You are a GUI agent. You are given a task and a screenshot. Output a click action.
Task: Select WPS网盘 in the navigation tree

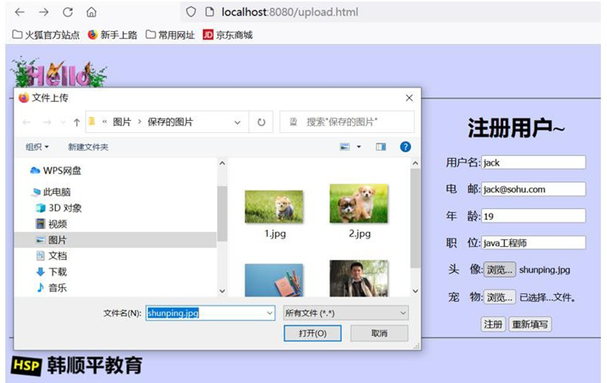tap(56, 171)
